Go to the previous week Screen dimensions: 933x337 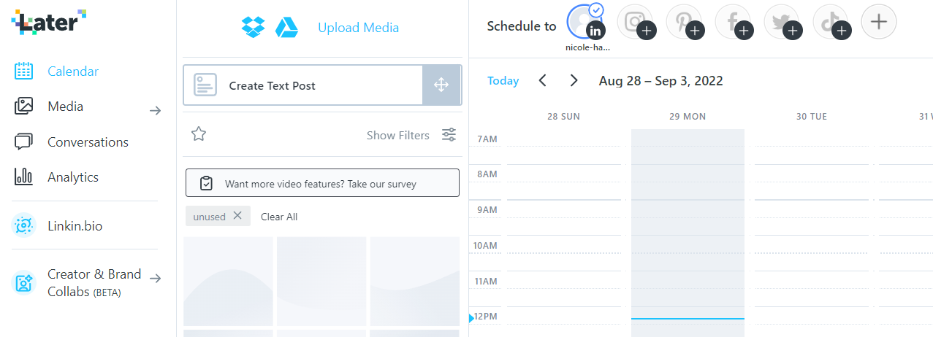pyautogui.click(x=542, y=80)
